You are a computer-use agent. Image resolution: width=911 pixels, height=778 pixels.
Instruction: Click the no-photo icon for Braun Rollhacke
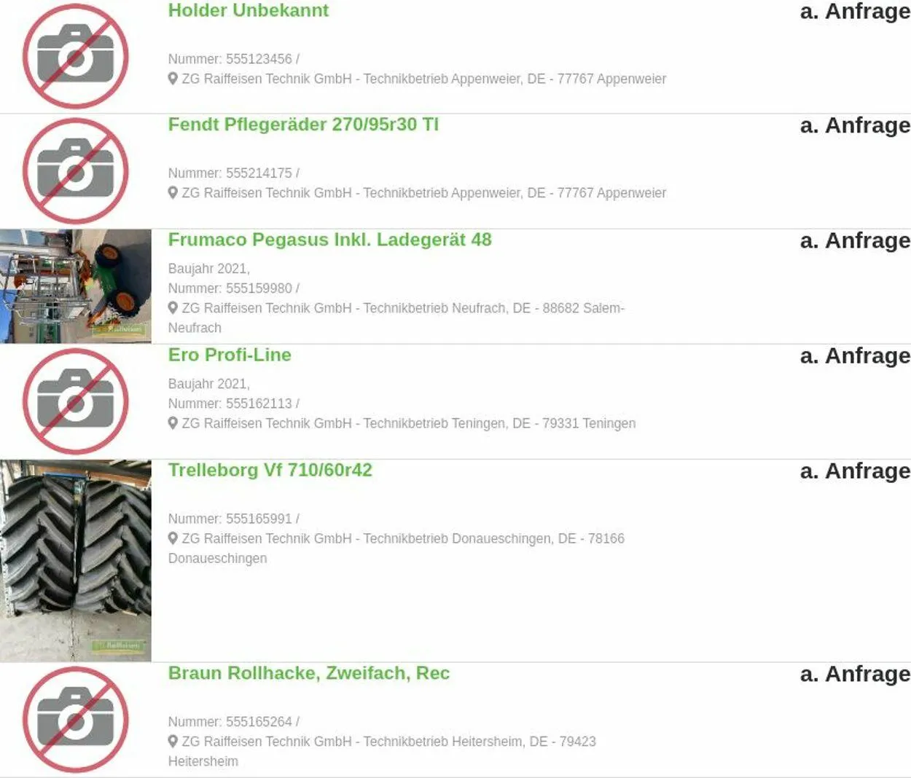75,720
